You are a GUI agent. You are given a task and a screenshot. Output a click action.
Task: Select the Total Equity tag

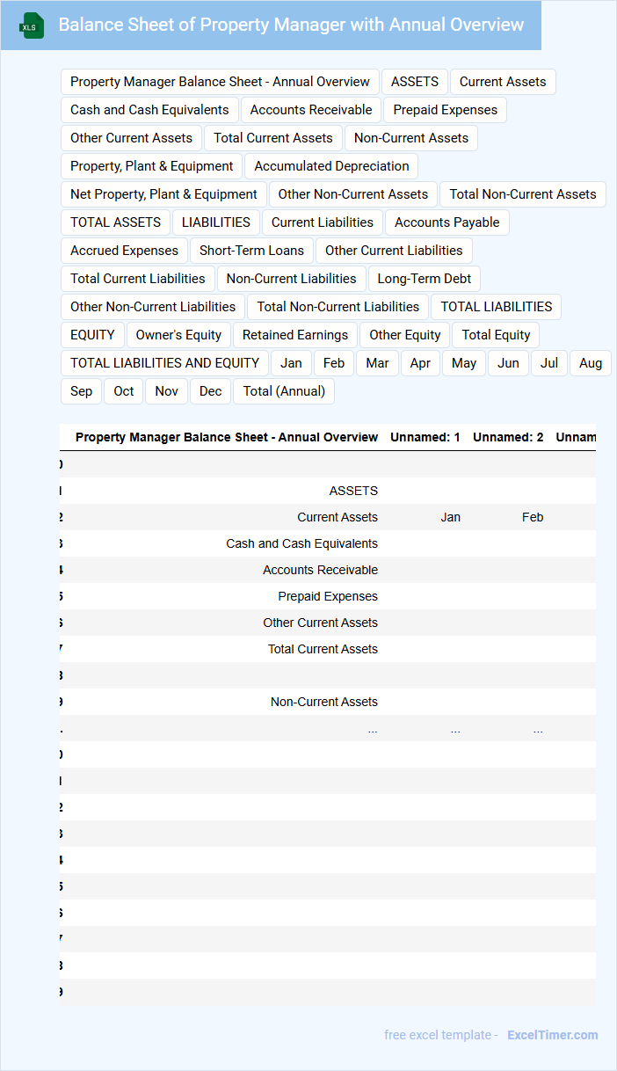tap(496, 335)
